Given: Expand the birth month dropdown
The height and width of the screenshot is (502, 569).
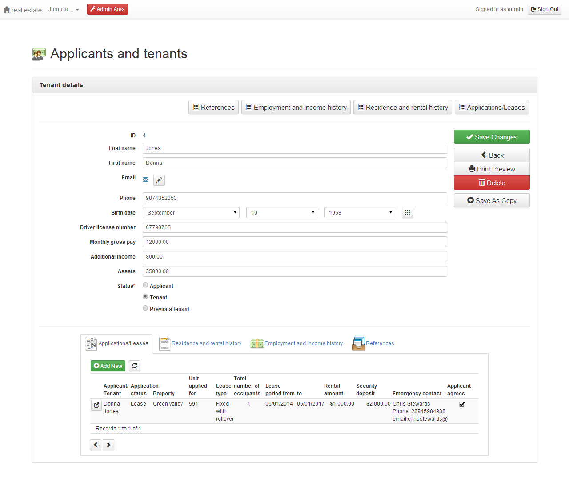Looking at the screenshot, I should [191, 213].
